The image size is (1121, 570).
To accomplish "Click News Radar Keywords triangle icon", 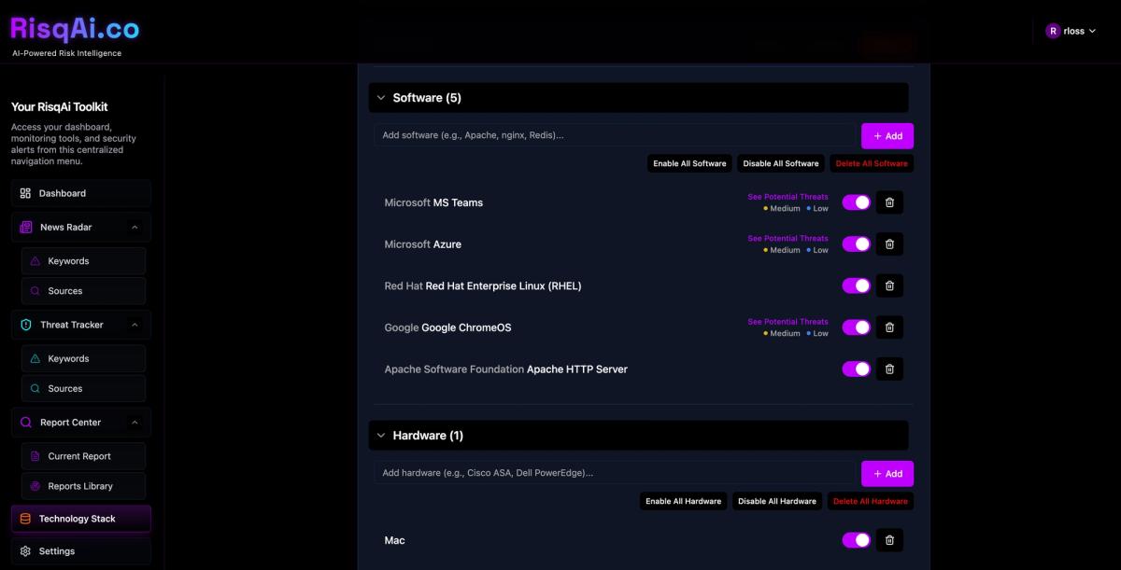I will tap(35, 261).
